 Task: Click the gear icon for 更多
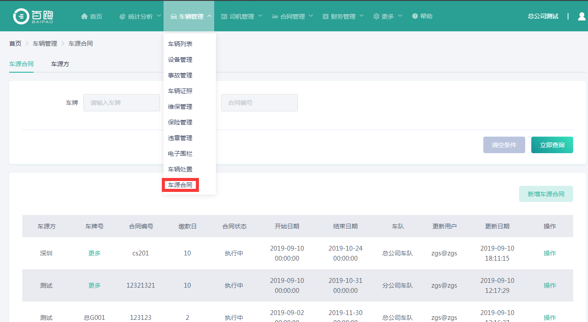376,17
